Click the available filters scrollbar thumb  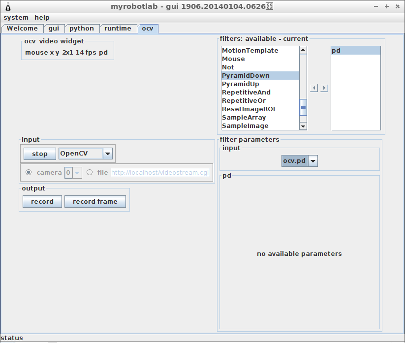pos(303,107)
